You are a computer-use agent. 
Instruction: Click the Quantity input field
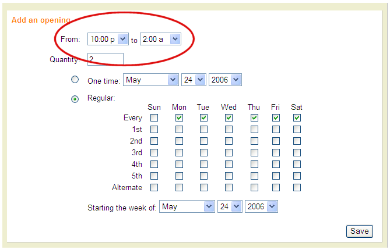[106, 59]
